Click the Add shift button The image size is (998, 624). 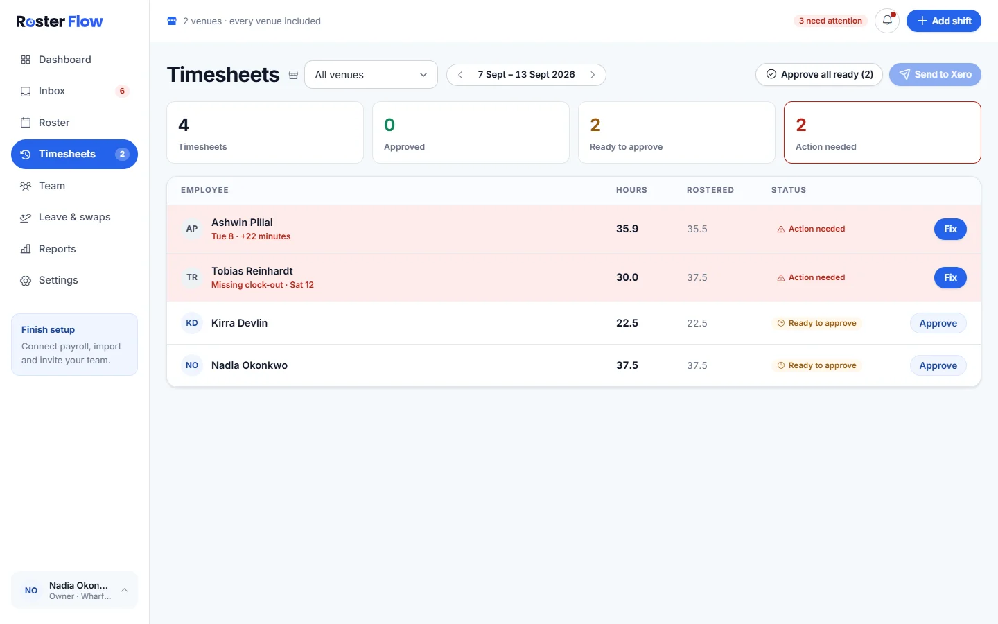pyautogui.click(x=944, y=21)
